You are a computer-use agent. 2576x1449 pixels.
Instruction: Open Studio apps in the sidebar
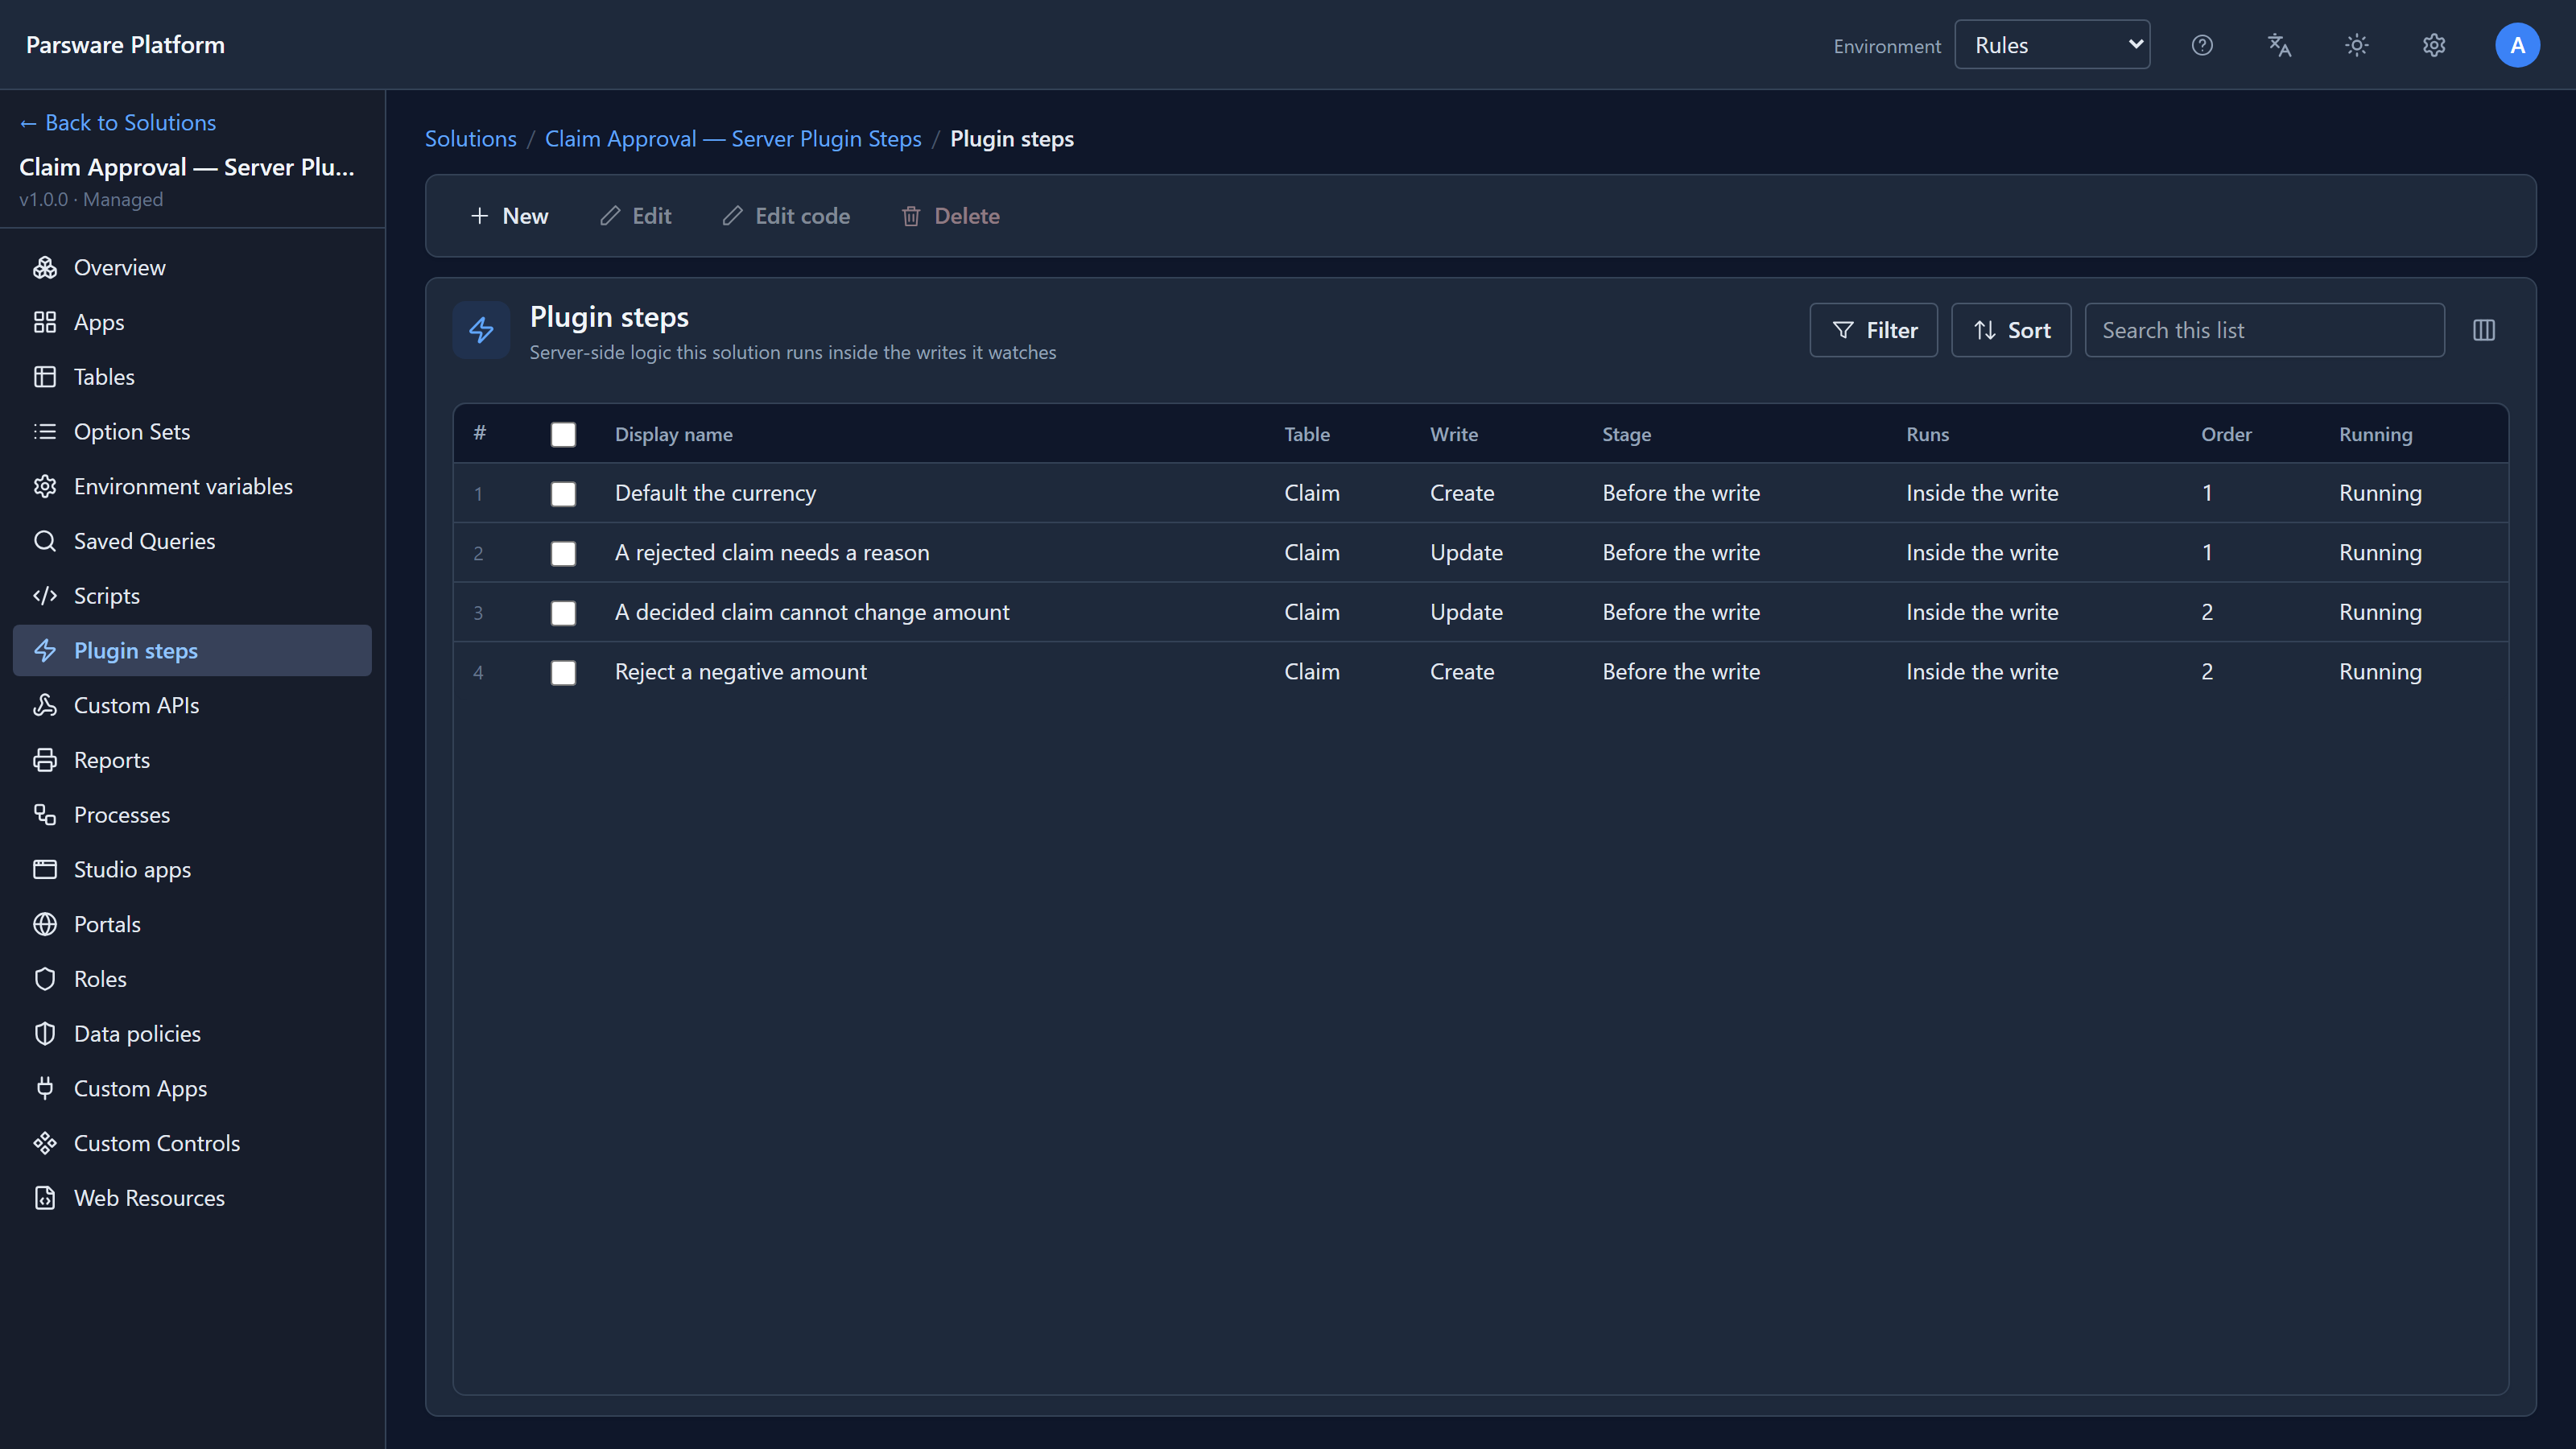(192, 870)
